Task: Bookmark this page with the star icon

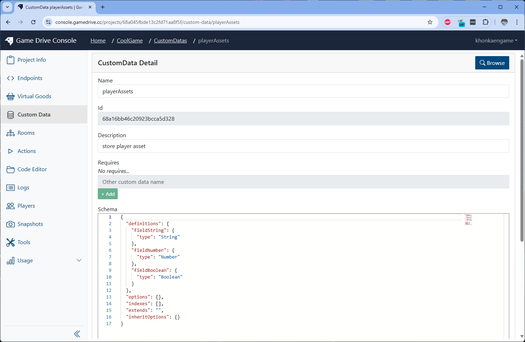Action: click(430, 22)
